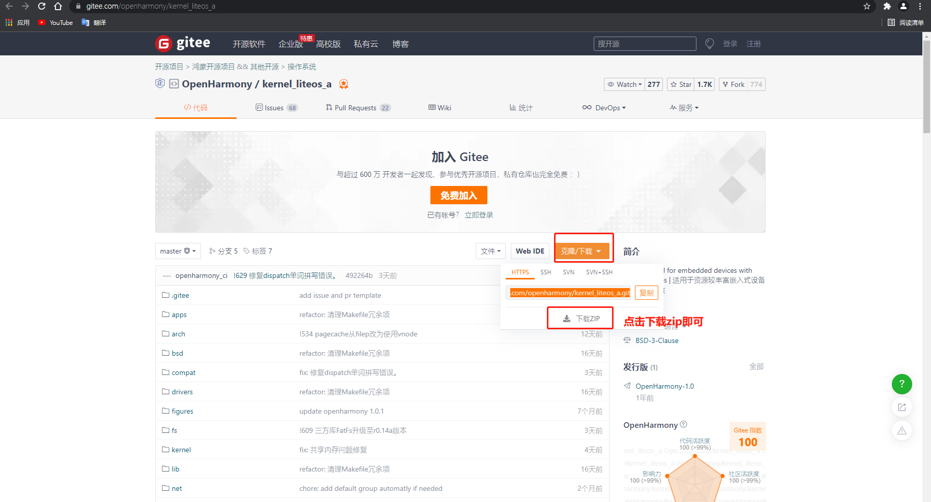931x502 pixels.
Task: Click the floating report warning icon
Action: point(902,430)
